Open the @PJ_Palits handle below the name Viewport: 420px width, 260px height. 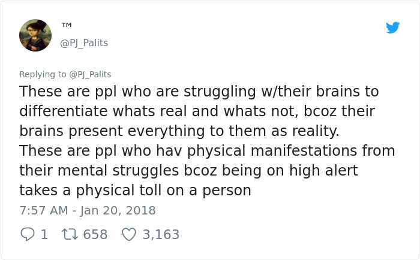(84, 43)
